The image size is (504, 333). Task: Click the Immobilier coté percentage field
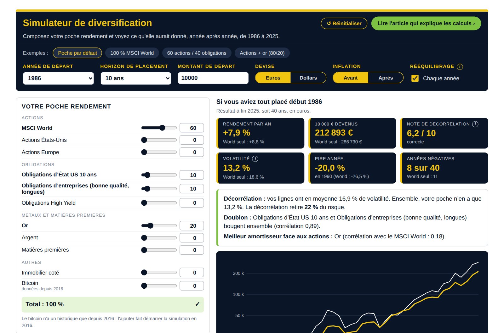coord(192,273)
